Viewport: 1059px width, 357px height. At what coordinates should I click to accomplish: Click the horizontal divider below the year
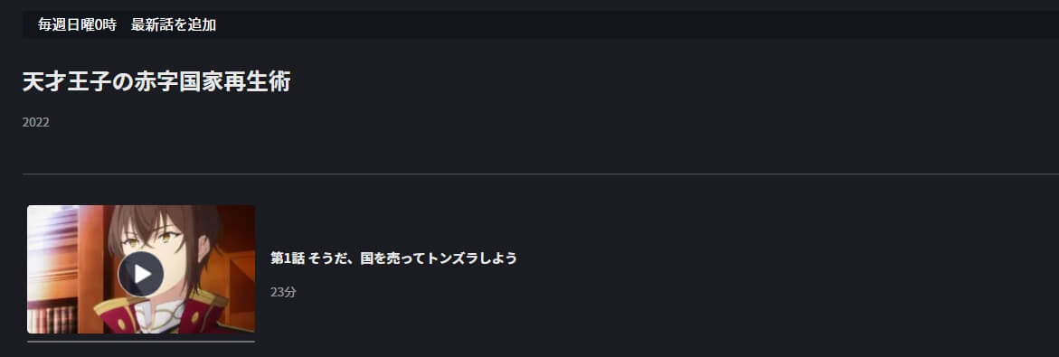pos(540,174)
